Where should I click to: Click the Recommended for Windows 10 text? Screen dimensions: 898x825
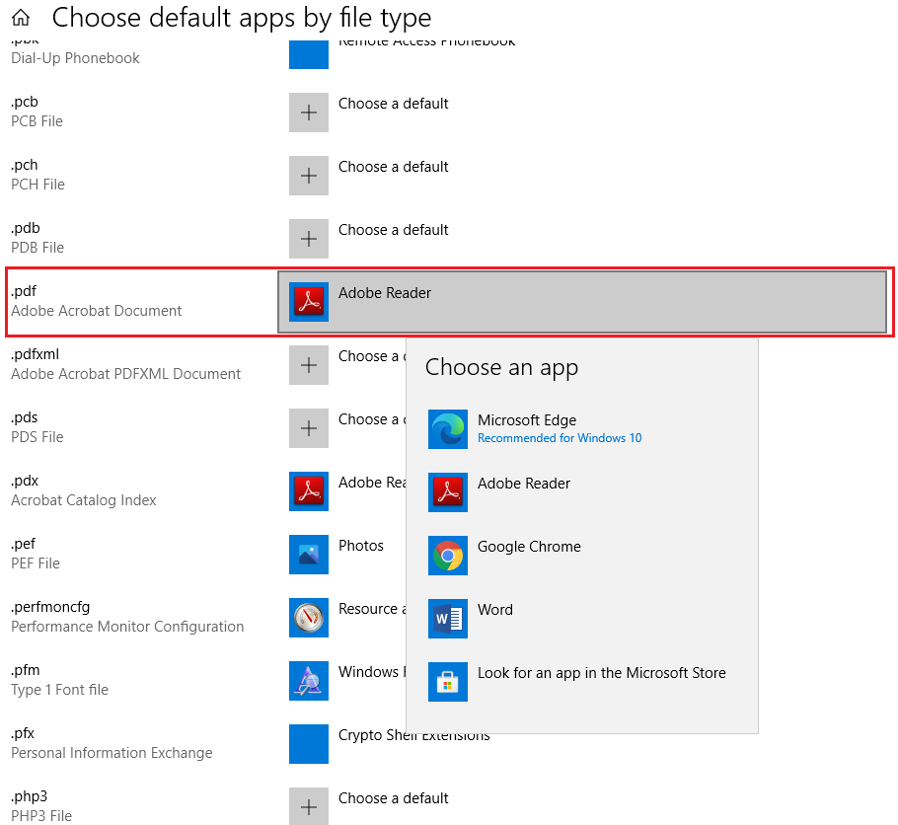(x=560, y=438)
